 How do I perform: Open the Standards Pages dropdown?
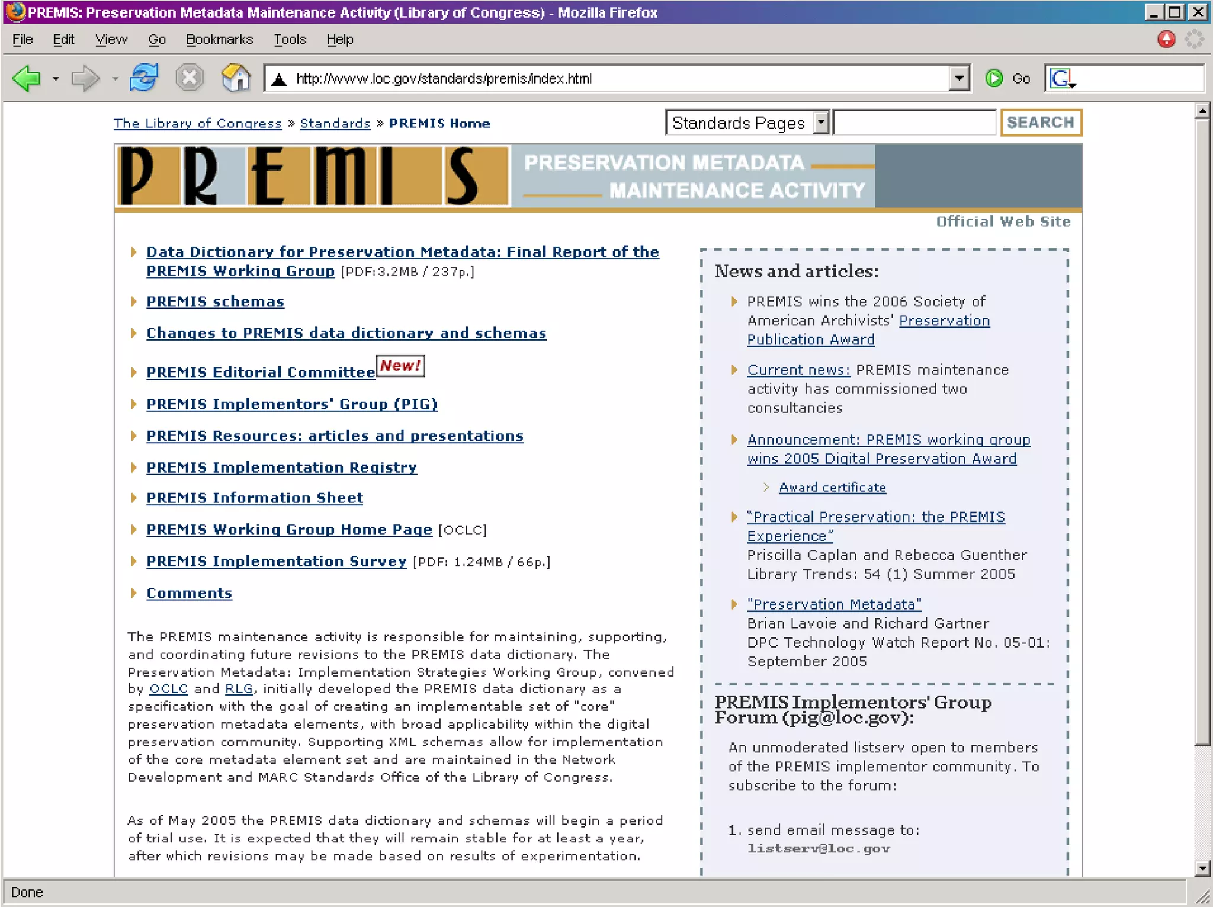(747, 123)
